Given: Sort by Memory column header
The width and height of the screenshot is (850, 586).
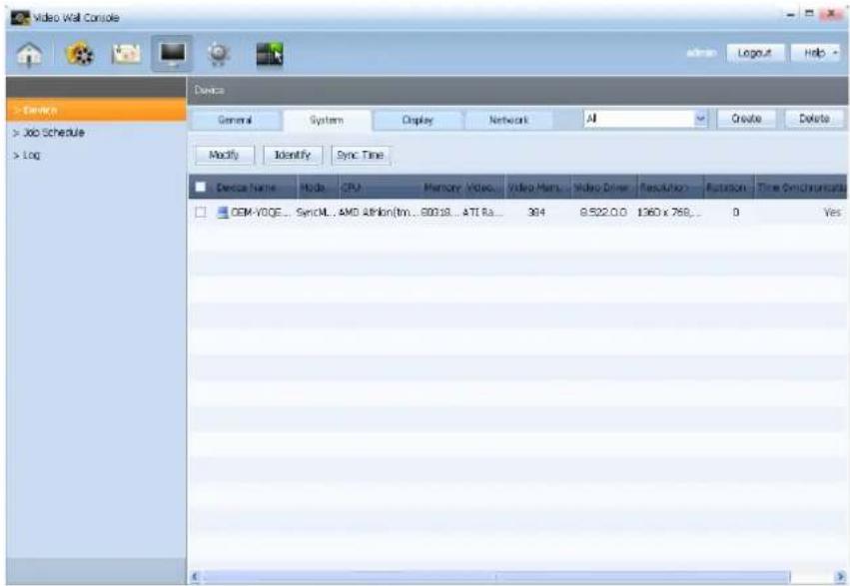Looking at the screenshot, I should [x=442, y=188].
